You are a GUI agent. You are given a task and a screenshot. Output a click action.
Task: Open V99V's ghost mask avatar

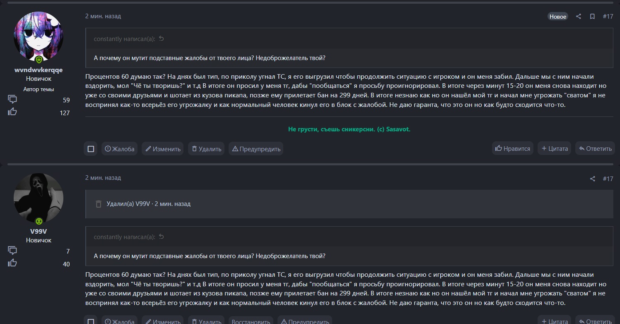click(39, 198)
